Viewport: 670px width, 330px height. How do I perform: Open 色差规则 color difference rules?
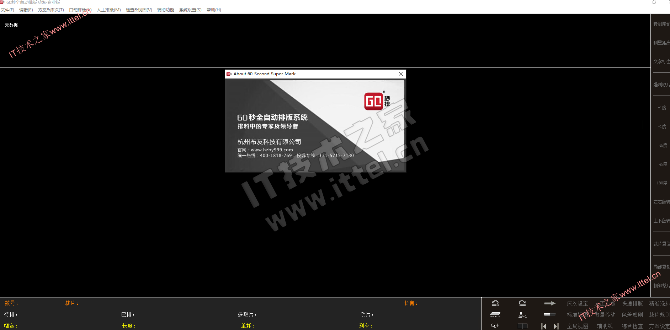632,315
